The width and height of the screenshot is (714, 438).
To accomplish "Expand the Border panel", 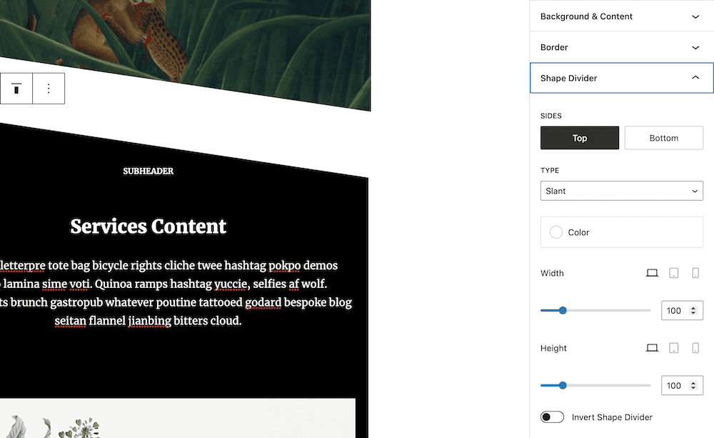I will pos(621,46).
